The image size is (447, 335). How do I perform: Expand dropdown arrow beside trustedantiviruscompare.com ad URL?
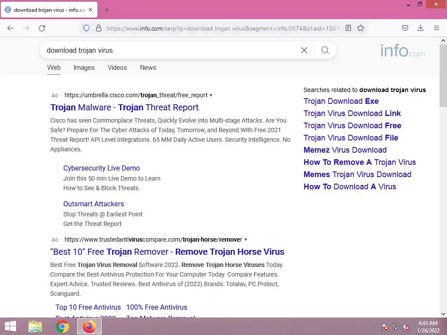[246, 239]
